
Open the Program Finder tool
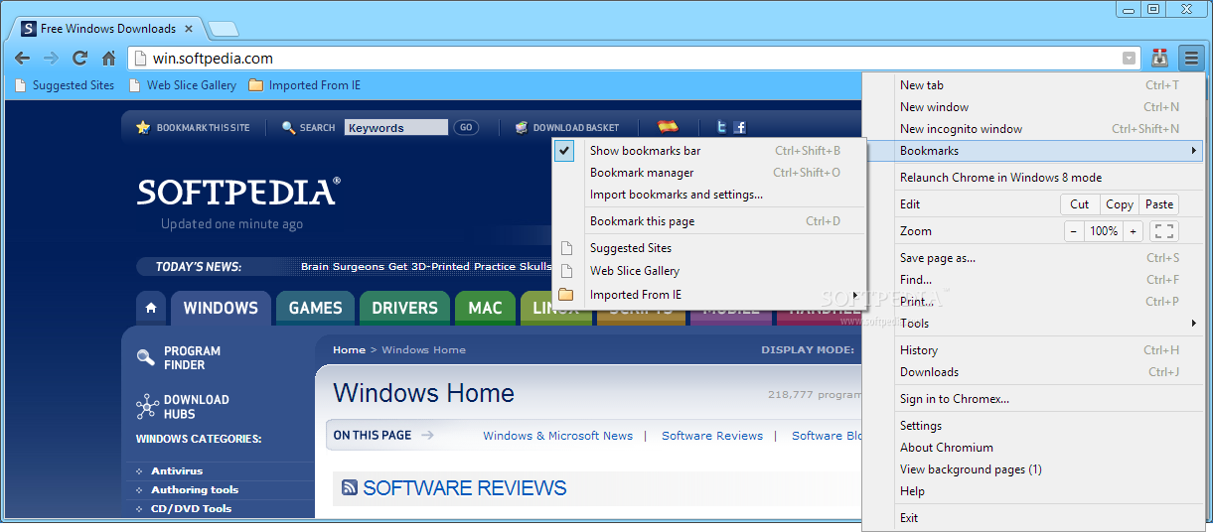click(179, 357)
